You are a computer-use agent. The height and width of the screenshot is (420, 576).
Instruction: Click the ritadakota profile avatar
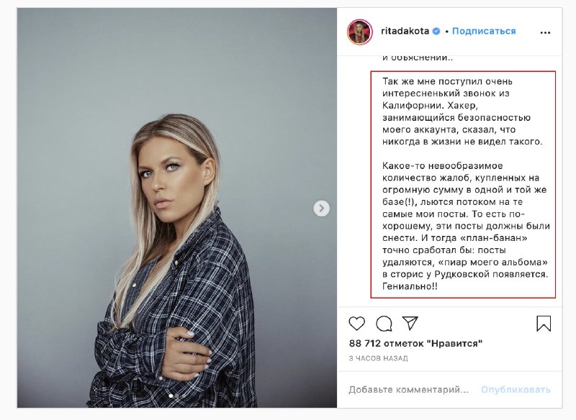coord(359,32)
